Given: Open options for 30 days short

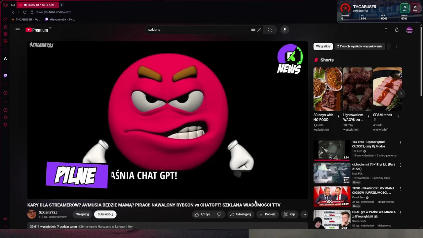Looking at the screenshot, I should [x=338, y=117].
